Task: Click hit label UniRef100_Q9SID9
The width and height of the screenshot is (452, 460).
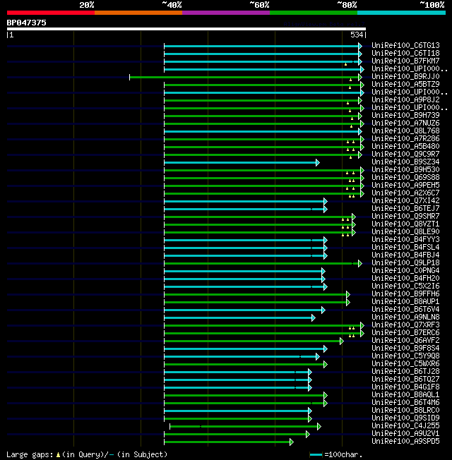Action: (x=405, y=418)
